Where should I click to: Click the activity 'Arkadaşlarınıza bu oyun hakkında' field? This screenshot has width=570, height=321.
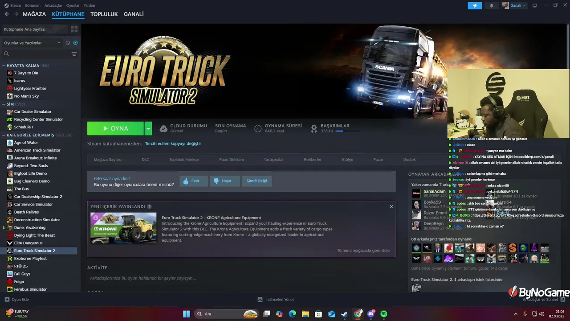tap(240, 278)
